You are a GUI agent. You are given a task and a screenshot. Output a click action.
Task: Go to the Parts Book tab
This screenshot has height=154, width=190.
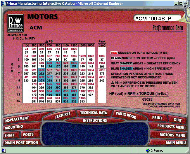coord(126,115)
